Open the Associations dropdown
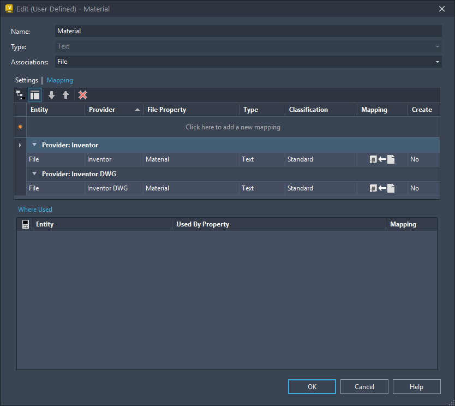Viewport: 455px width, 406px height. tap(437, 62)
